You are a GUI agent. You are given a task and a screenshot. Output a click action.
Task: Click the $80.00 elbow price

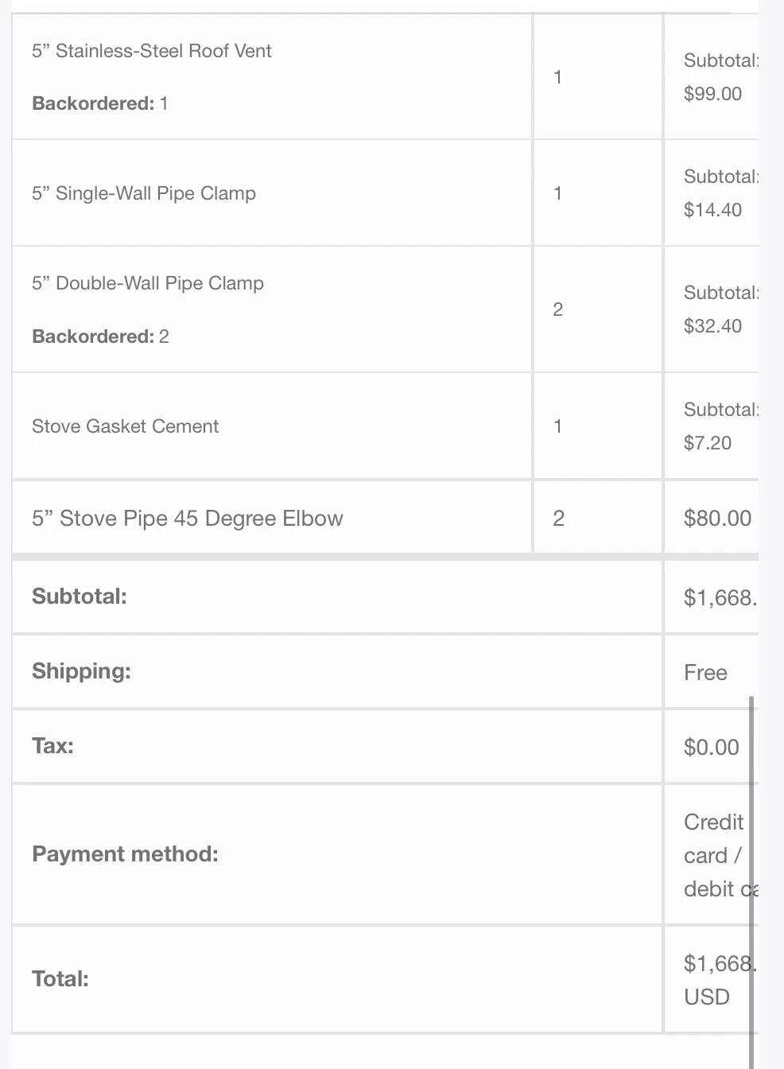tap(717, 519)
